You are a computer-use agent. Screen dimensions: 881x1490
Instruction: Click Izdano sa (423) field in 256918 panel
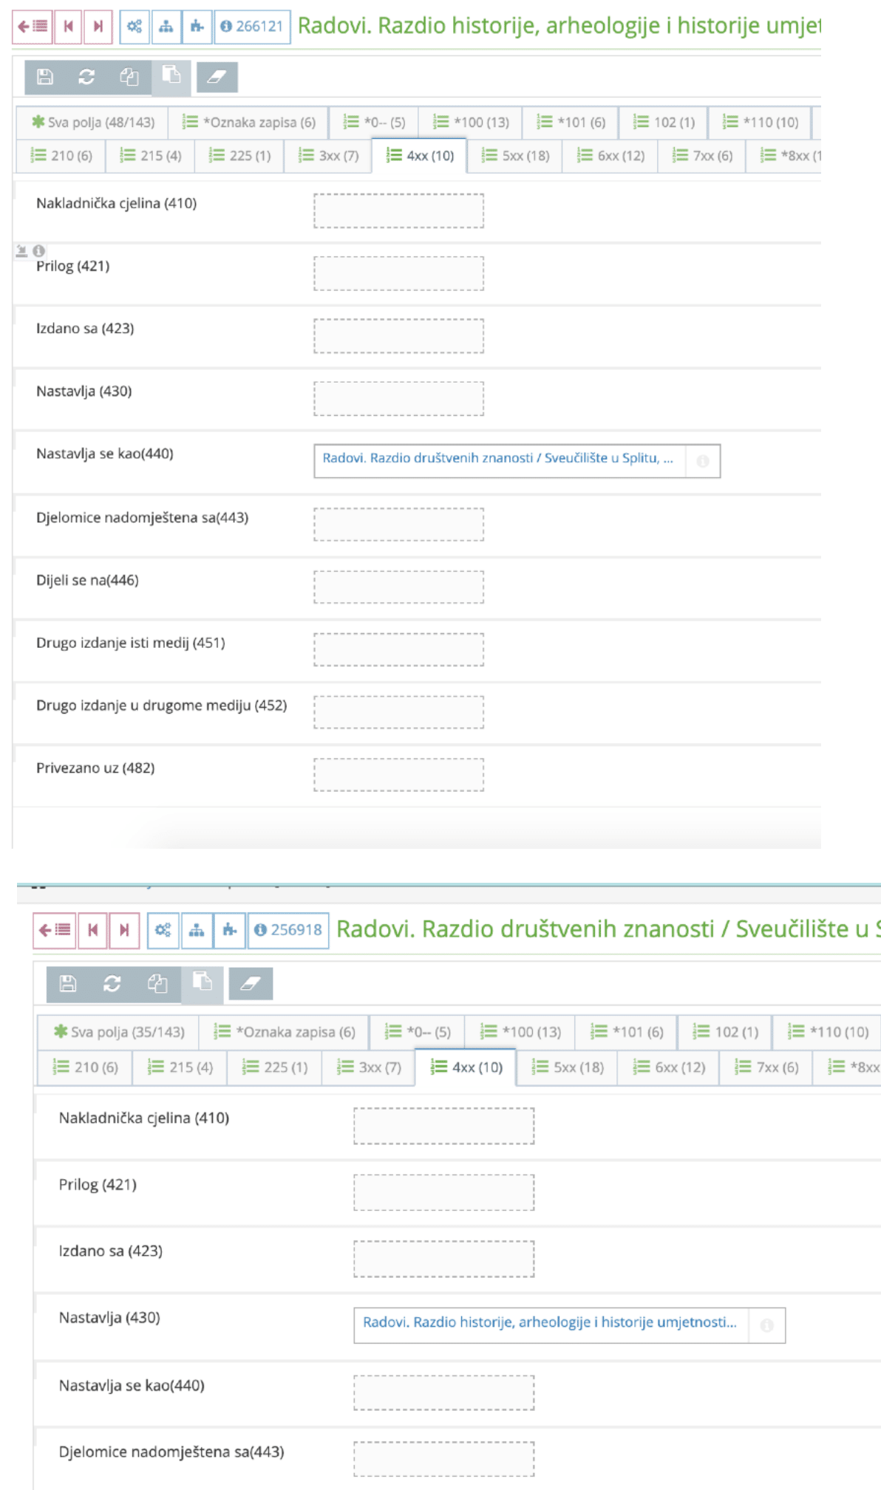443,1259
